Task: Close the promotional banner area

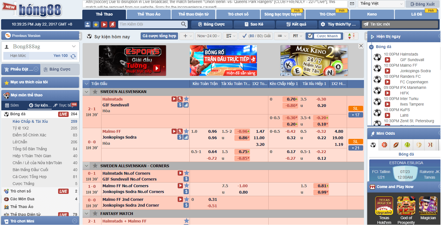Action: [361, 46]
